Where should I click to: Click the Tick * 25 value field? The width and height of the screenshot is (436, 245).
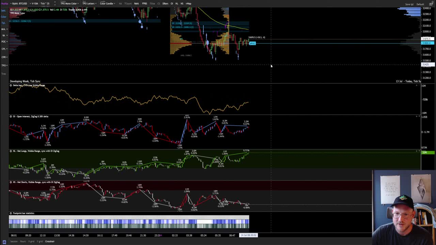(45, 3)
